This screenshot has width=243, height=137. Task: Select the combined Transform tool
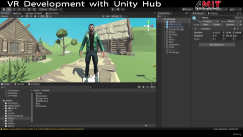(x=29, y=9)
